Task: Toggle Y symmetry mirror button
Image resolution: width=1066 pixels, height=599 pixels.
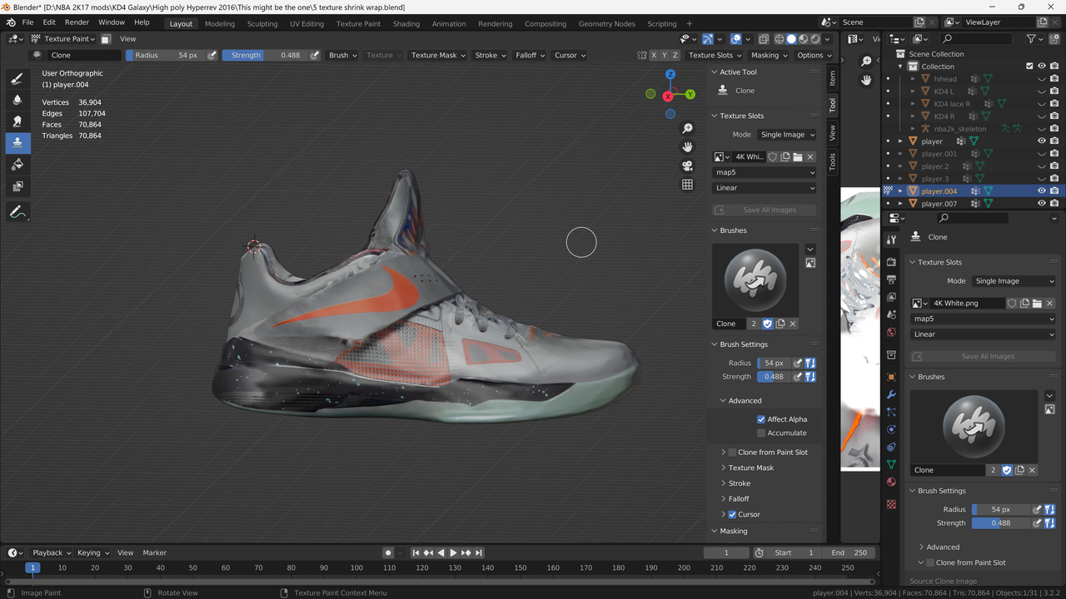Action: 665,55
